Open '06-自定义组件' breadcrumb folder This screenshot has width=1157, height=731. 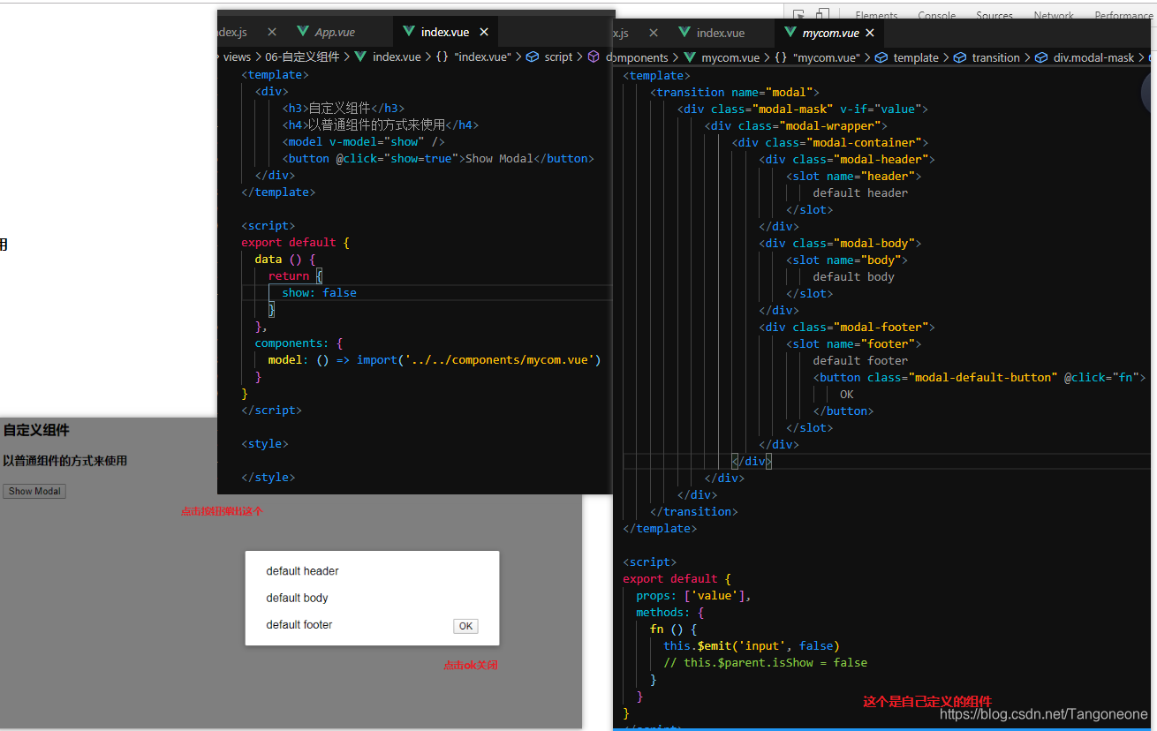point(302,57)
